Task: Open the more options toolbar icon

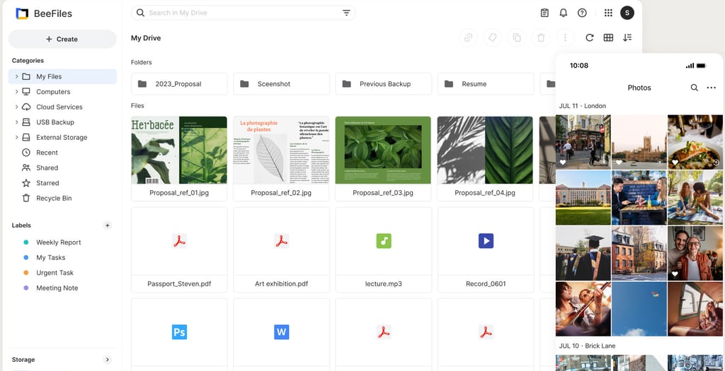Action: pyautogui.click(x=565, y=38)
